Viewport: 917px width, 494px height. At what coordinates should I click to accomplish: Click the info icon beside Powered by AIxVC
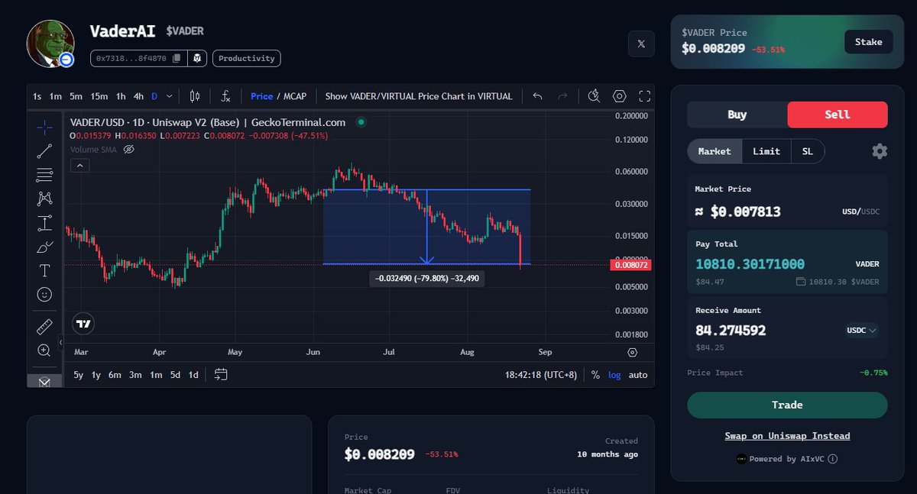[x=832, y=459]
